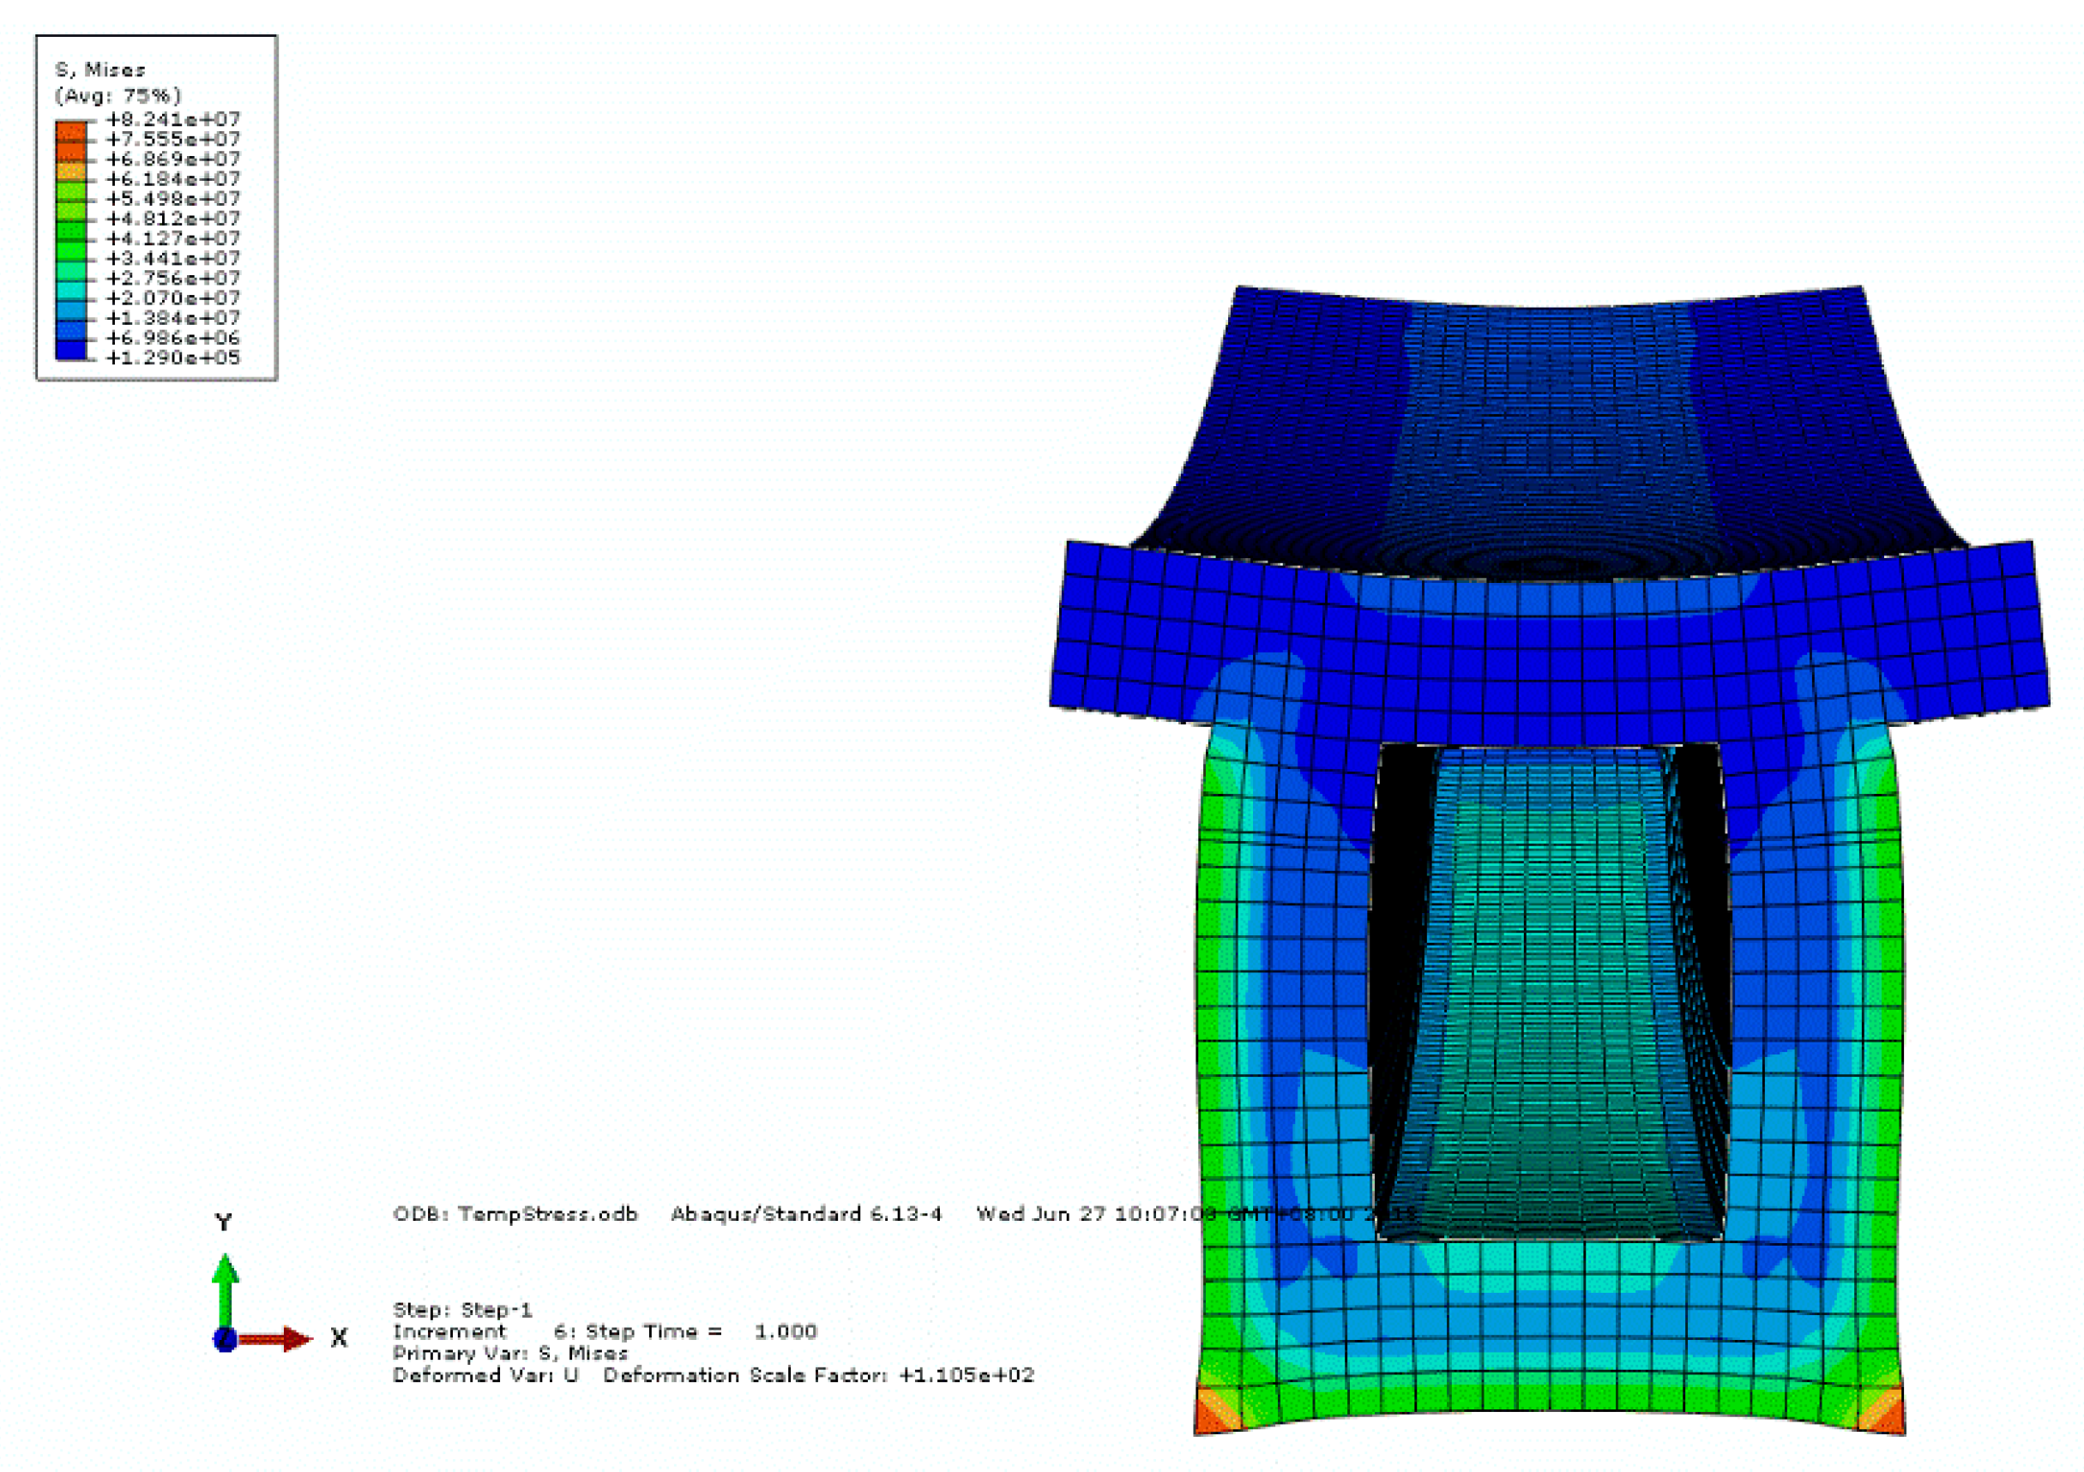The width and height of the screenshot is (2084, 1472).
Task: Click the S, Mises legend title
Action: coord(99,70)
